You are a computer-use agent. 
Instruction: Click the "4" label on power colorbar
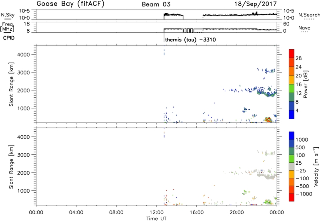pos(297,110)
